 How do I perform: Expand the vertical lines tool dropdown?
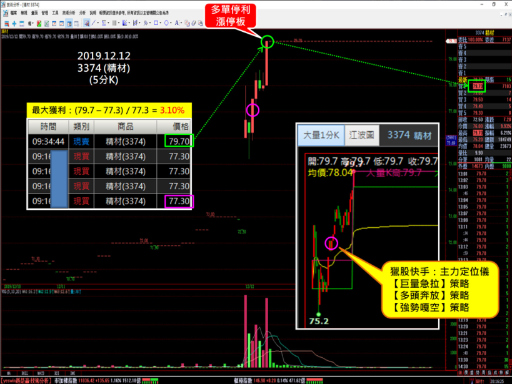119,23
